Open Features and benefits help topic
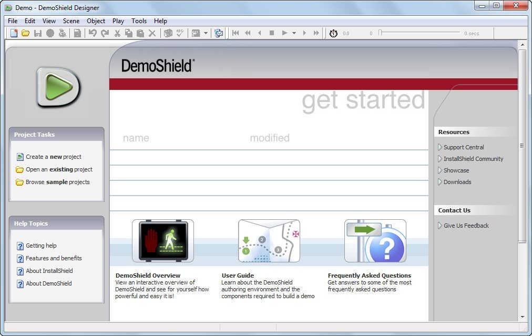 [x=54, y=258]
